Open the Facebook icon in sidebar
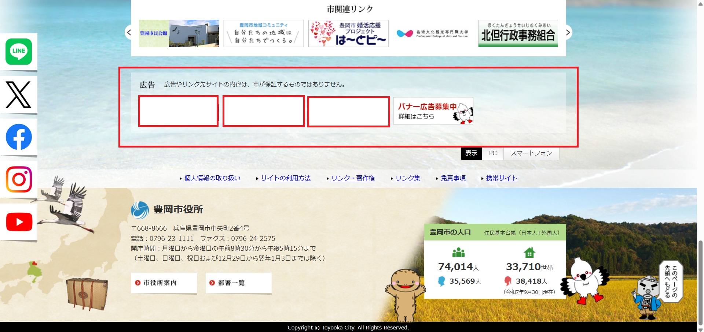 19,137
